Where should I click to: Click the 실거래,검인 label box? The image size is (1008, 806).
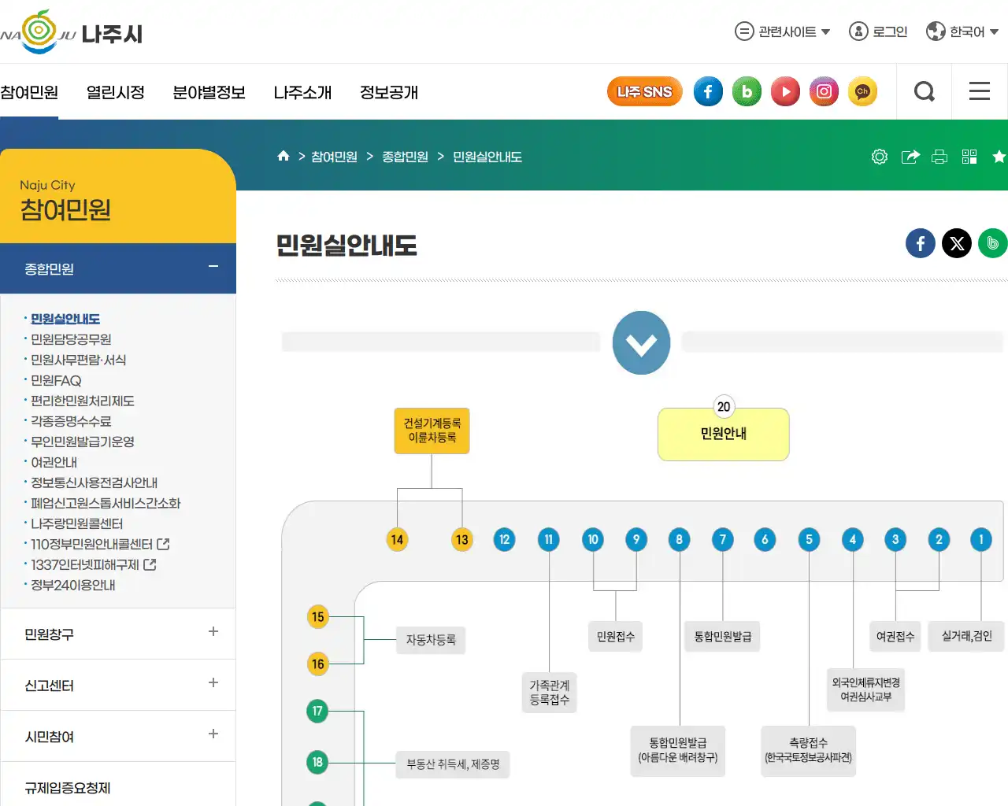[x=967, y=637]
